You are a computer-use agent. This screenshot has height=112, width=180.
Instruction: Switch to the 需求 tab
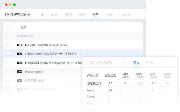(54, 15)
